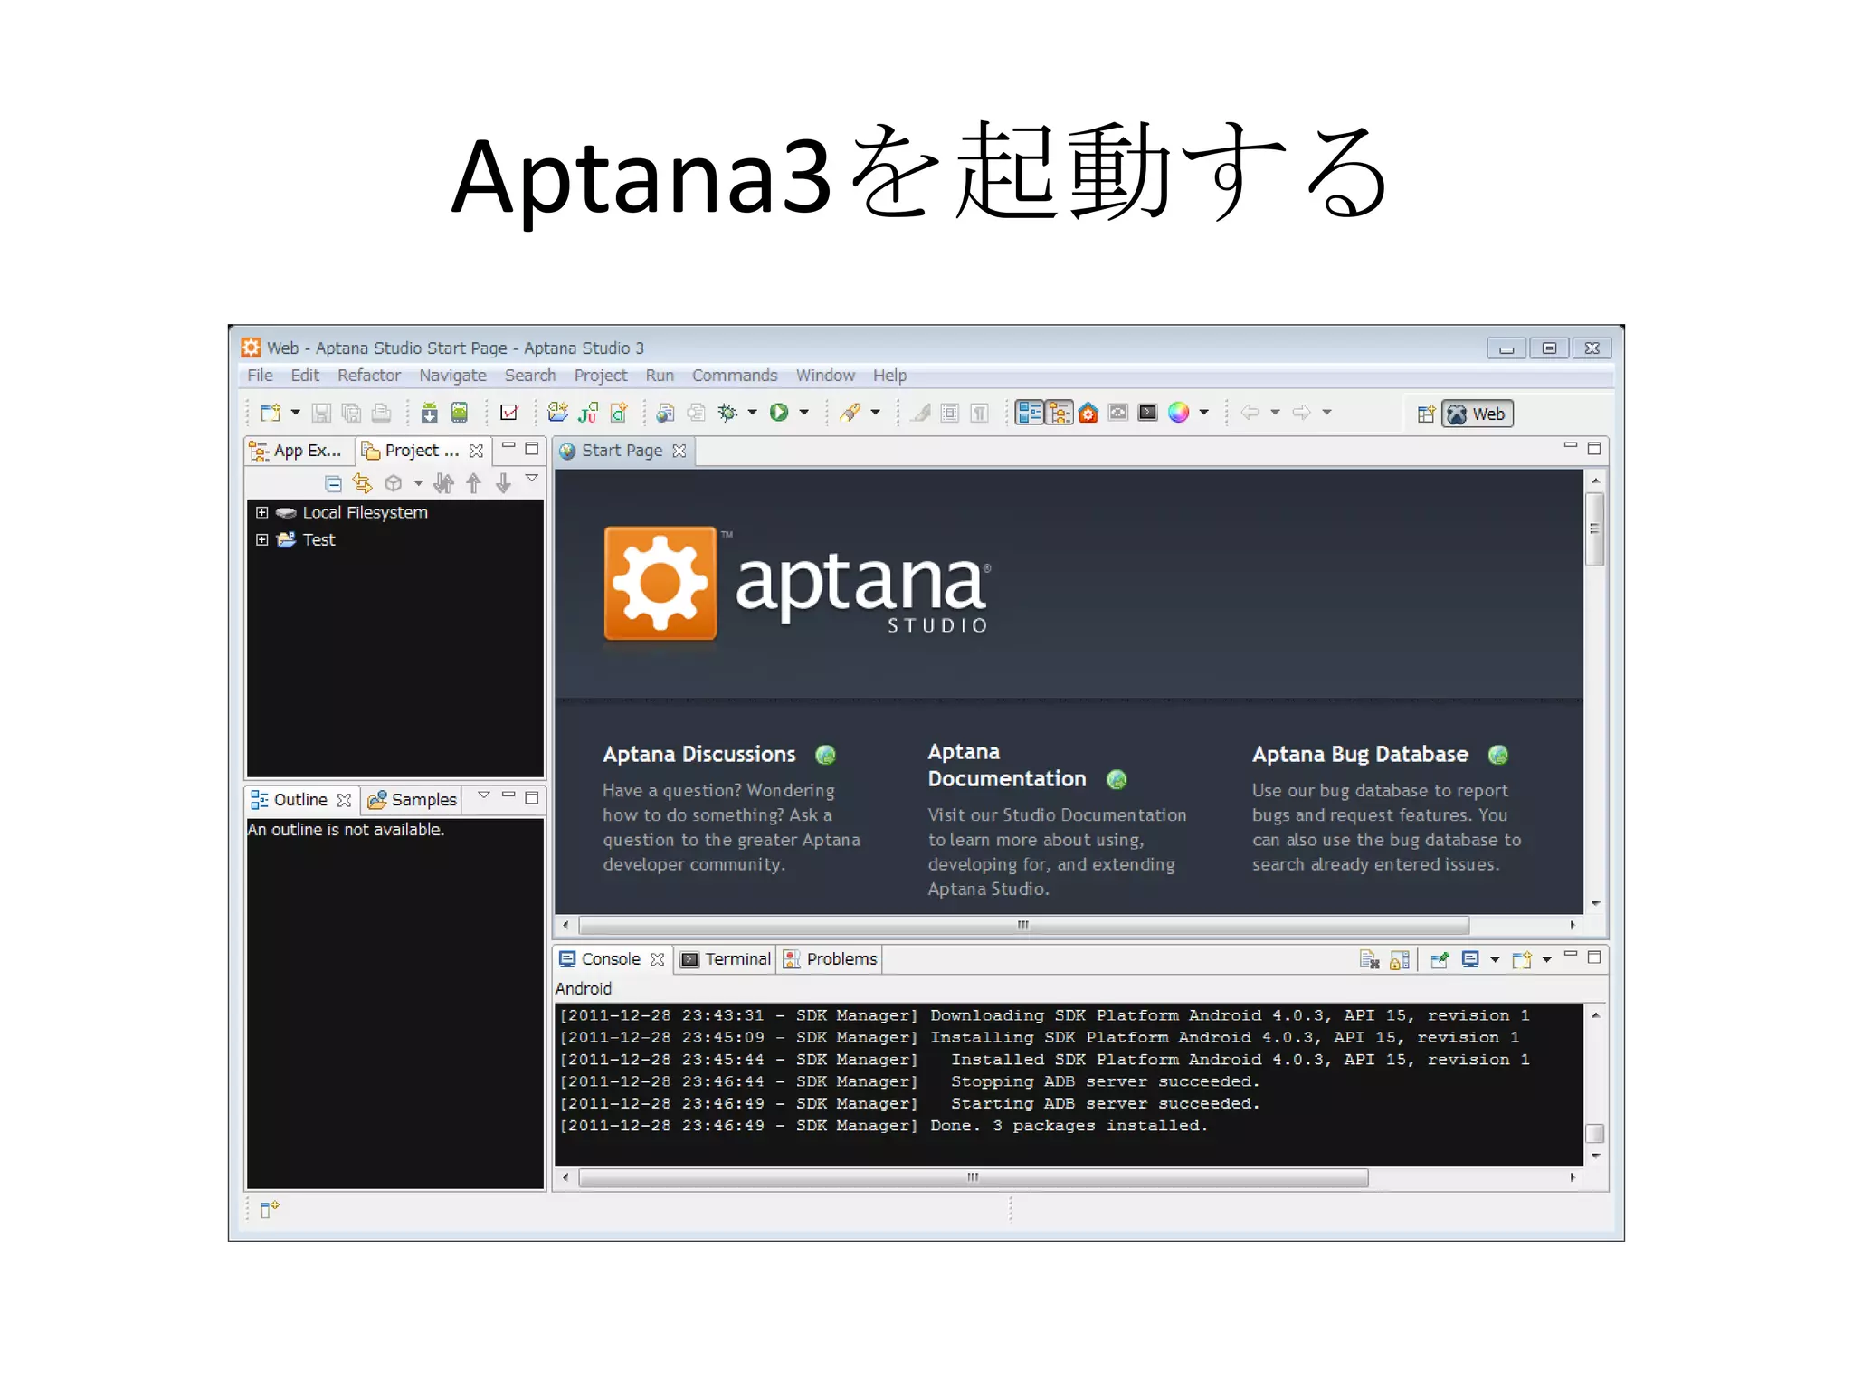This screenshot has height=1390, width=1853.
Task: Click the color wheel Themes icon
Action: (x=1178, y=413)
